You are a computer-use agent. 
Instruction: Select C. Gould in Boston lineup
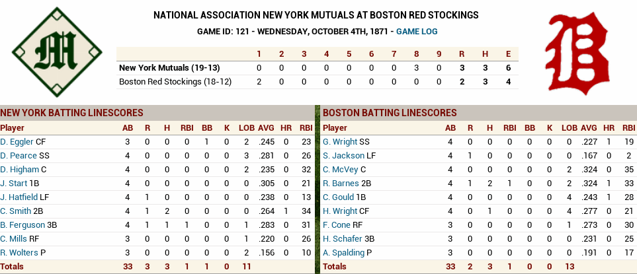tap(339, 197)
